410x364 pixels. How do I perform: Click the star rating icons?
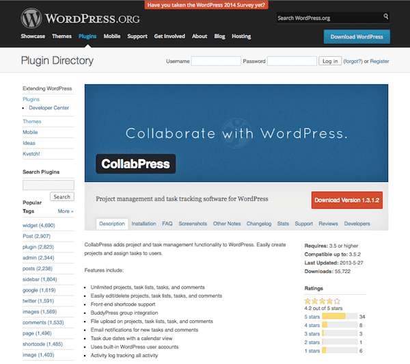(322, 301)
